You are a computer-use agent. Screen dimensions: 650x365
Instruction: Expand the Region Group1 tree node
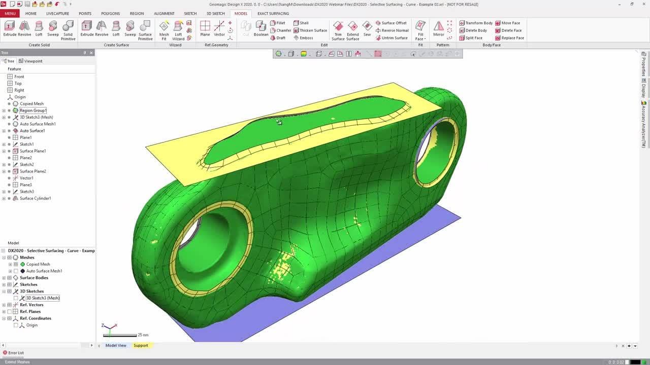click(x=4, y=111)
